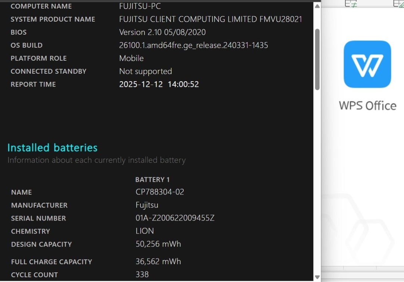
Task: Click the platform role value Mobile
Action: [131, 58]
